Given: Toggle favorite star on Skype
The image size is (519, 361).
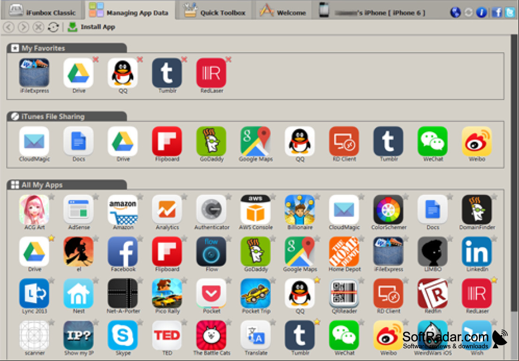Looking at the screenshot, I should pyautogui.click(x=140, y=322).
